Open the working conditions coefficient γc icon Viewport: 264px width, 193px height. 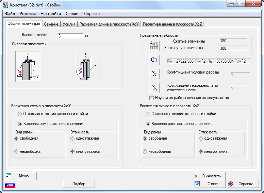(154, 74)
